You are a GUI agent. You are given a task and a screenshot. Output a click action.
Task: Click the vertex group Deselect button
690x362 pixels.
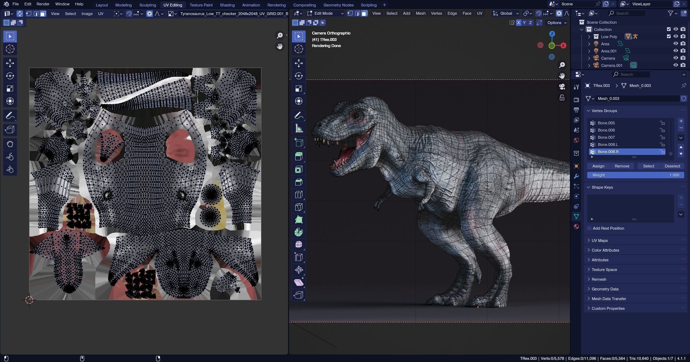click(672, 166)
